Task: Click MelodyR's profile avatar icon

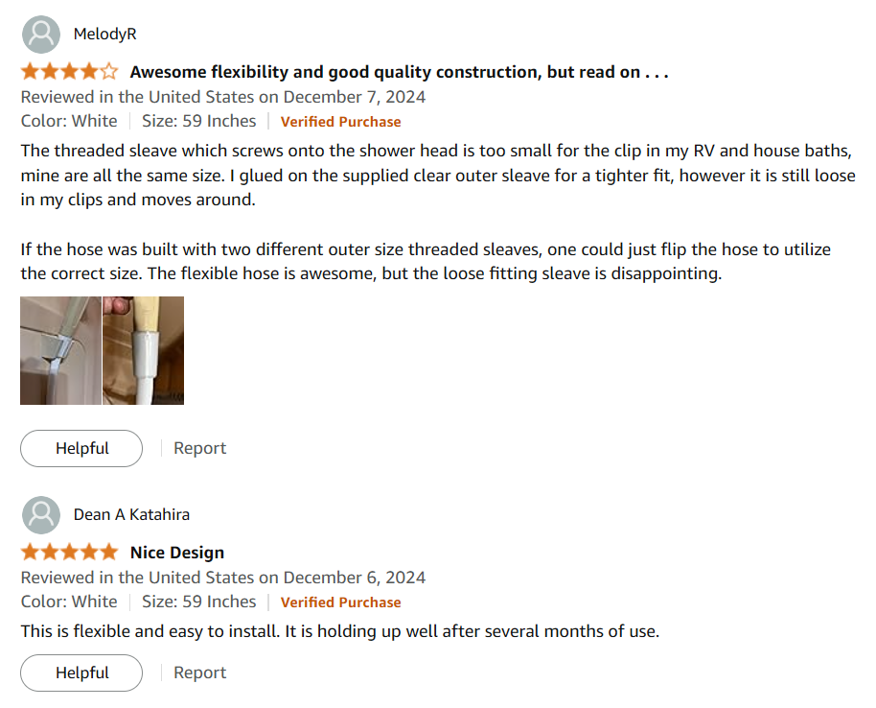Action: click(40, 34)
